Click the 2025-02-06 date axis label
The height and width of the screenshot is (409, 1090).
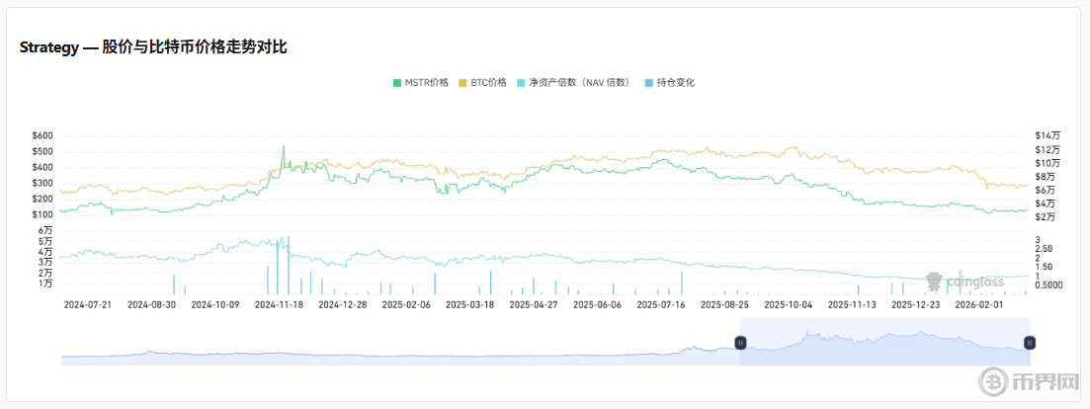[406, 304]
